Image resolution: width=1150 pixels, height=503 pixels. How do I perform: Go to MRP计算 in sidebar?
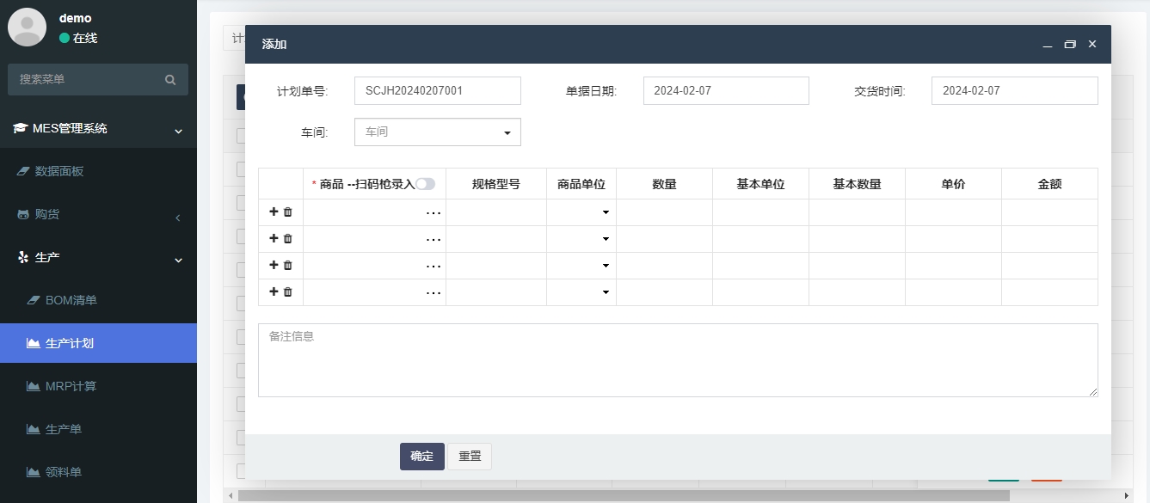tap(71, 386)
